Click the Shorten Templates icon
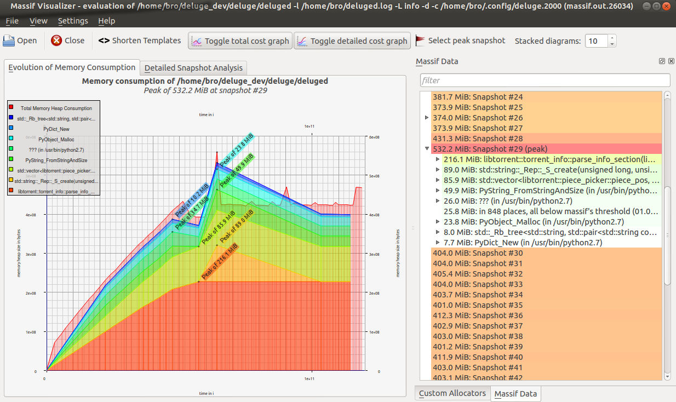This screenshot has height=402, width=676. tap(104, 41)
